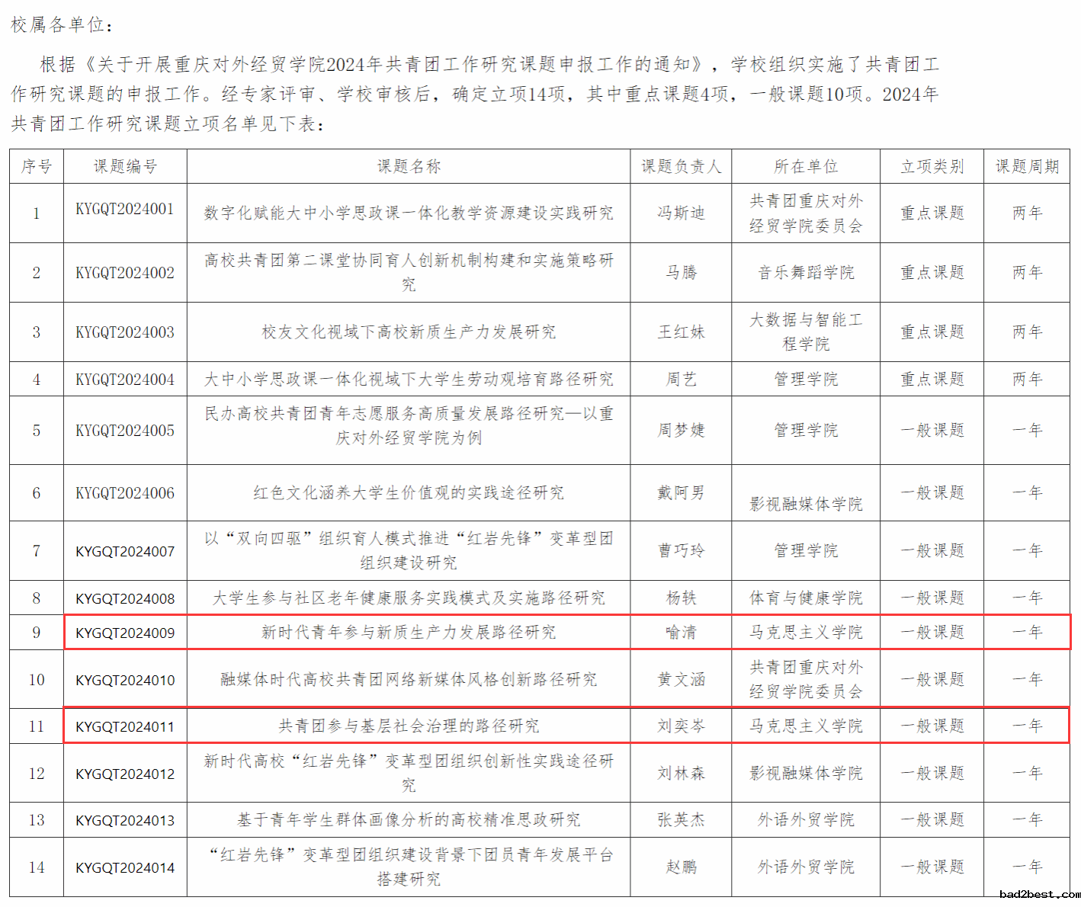This screenshot has height=907, width=1081.
Task: Select the 立项类别 header cell
Action: (x=932, y=166)
